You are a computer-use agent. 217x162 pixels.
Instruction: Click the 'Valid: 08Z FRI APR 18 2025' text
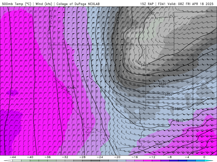(x=190, y=4)
